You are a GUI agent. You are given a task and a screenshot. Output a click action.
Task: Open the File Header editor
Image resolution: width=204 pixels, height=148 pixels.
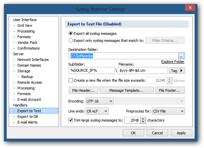coord(83,90)
